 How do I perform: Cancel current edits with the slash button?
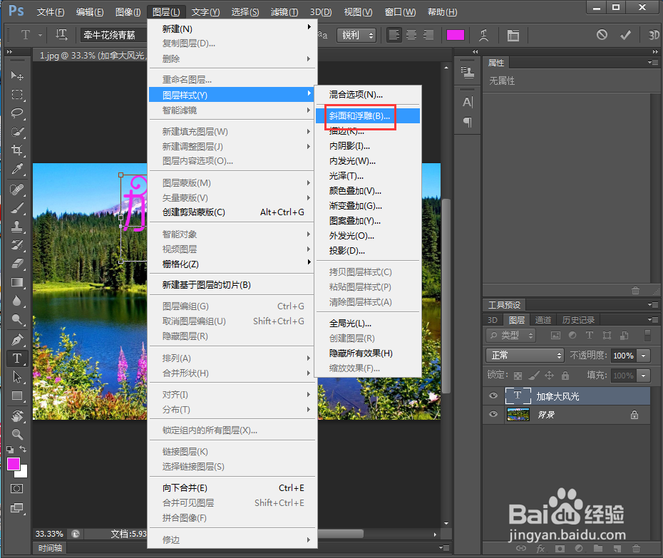tap(602, 33)
